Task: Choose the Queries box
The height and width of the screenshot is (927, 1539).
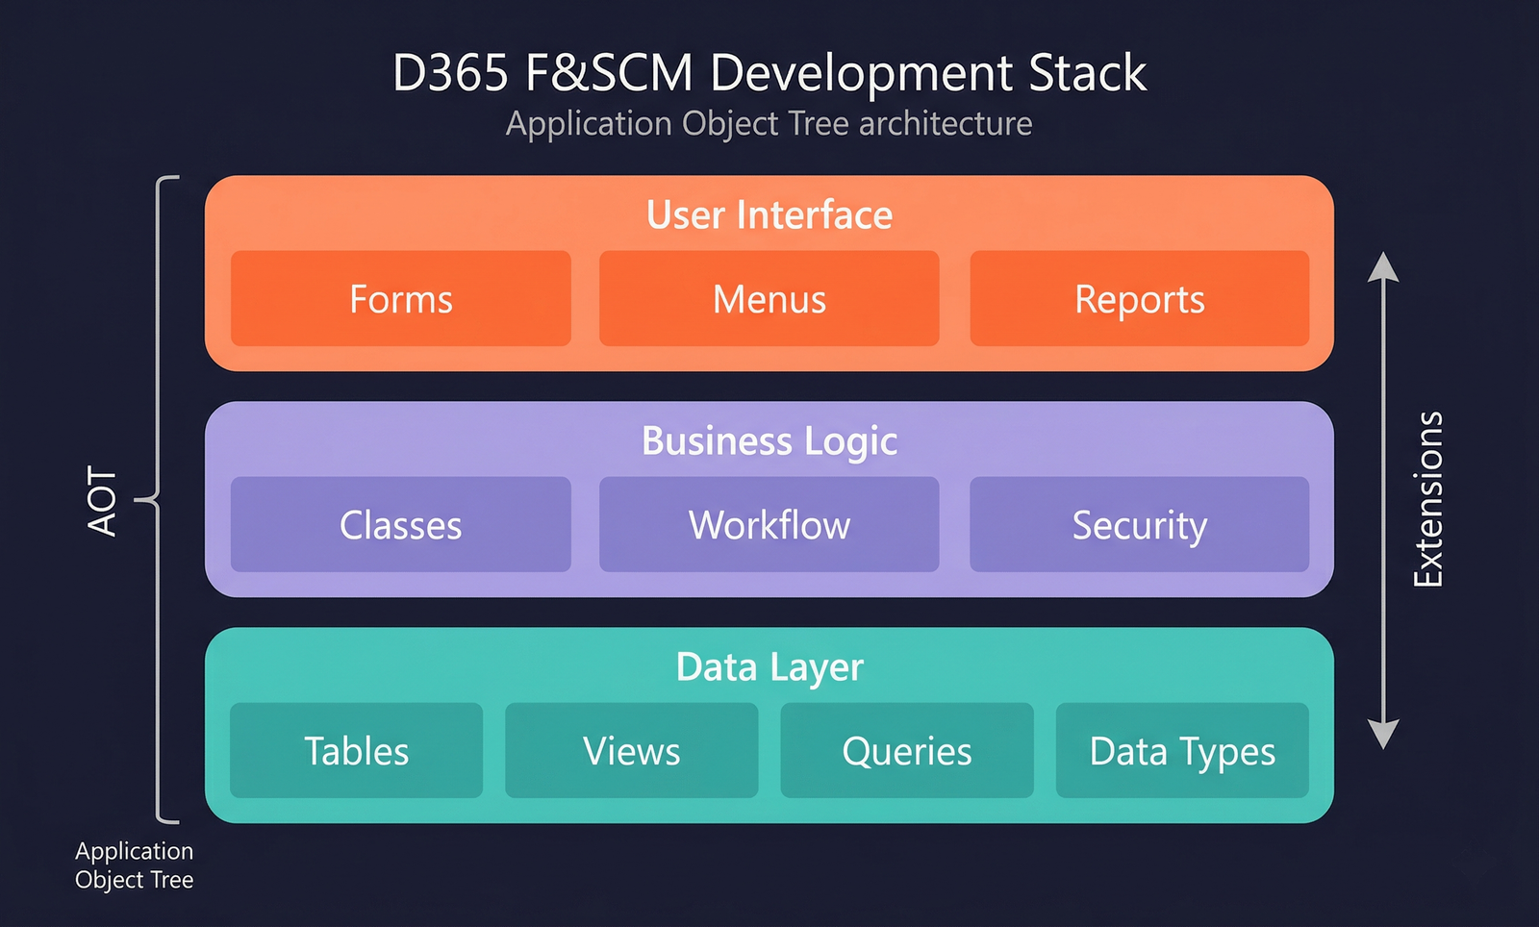Action: [907, 751]
